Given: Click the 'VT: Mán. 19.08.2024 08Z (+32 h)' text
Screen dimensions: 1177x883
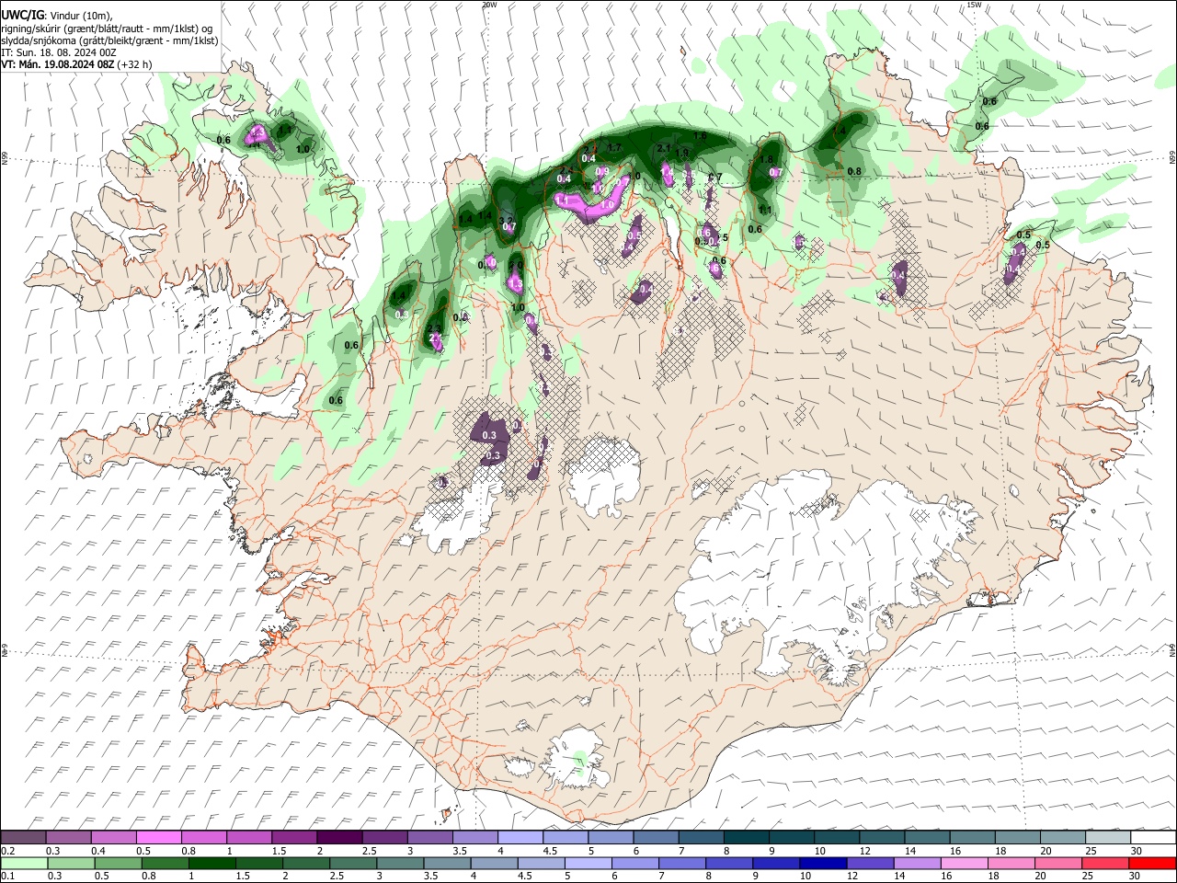Looking at the screenshot, I should [x=76, y=64].
